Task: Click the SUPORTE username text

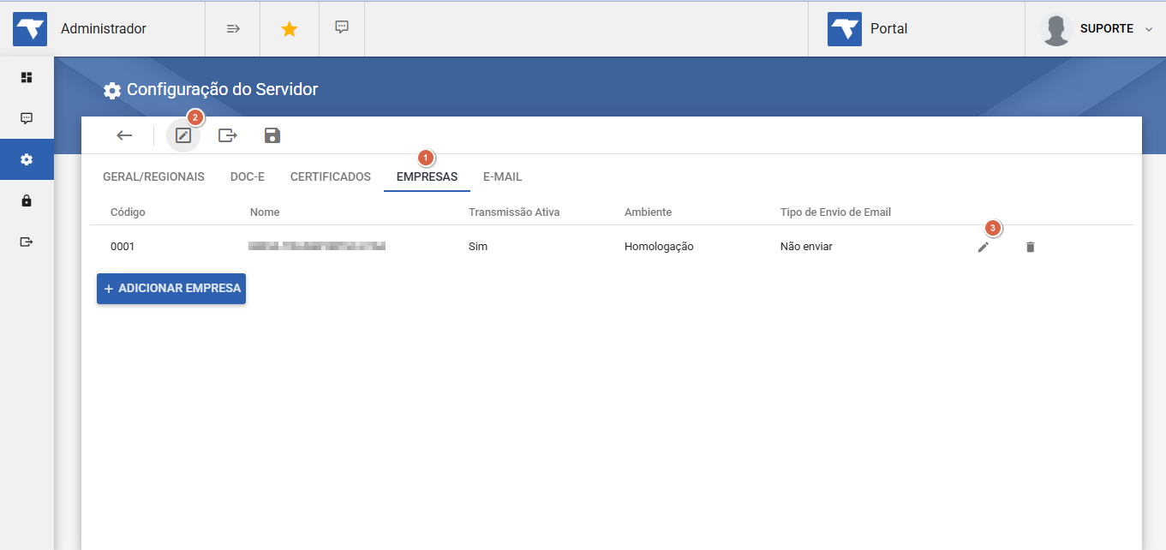Action: (x=1107, y=29)
